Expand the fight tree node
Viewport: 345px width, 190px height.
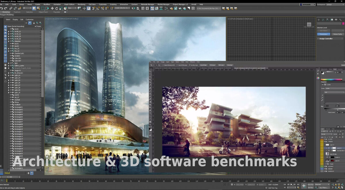point(9,63)
